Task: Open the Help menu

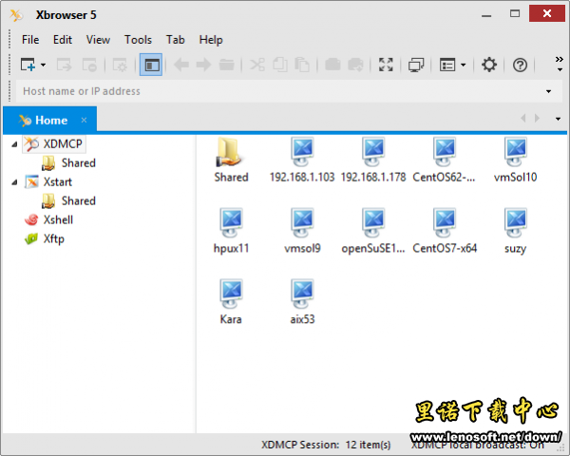Action: pos(211,40)
